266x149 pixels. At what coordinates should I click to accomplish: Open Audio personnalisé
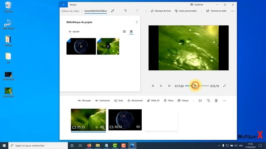point(186,11)
